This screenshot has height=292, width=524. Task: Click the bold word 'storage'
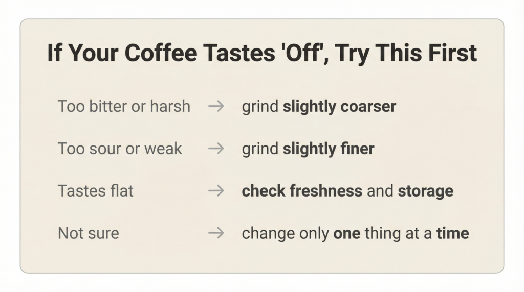[x=425, y=191]
